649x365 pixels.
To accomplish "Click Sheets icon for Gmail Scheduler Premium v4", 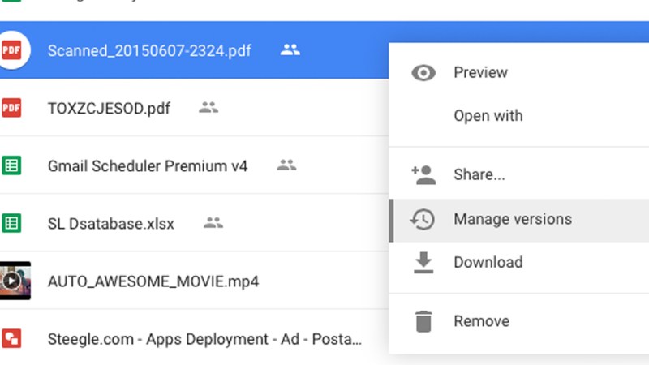I will pos(11,165).
